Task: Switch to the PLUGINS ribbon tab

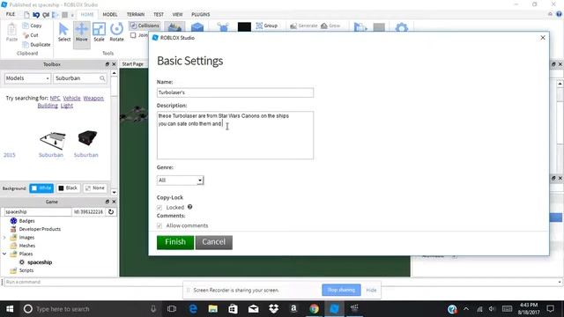Action: [200, 14]
